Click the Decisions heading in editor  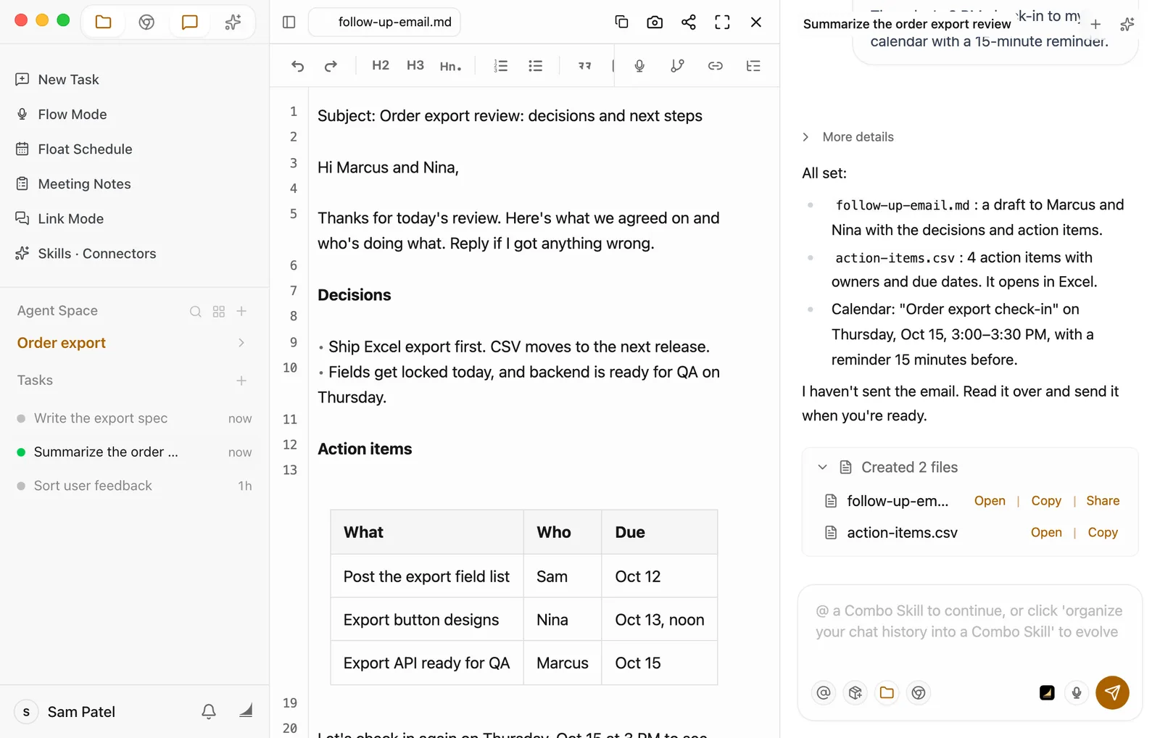(x=355, y=295)
